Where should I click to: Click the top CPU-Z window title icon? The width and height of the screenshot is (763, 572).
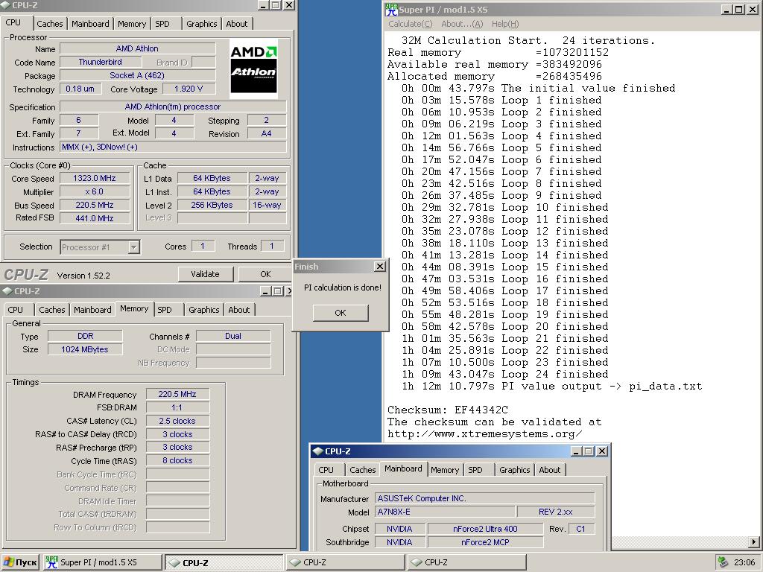(x=5, y=5)
